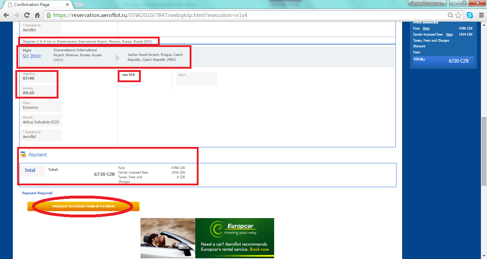Click the Payment credit card icon
Viewport: 487px width, 259px height.
23,154
